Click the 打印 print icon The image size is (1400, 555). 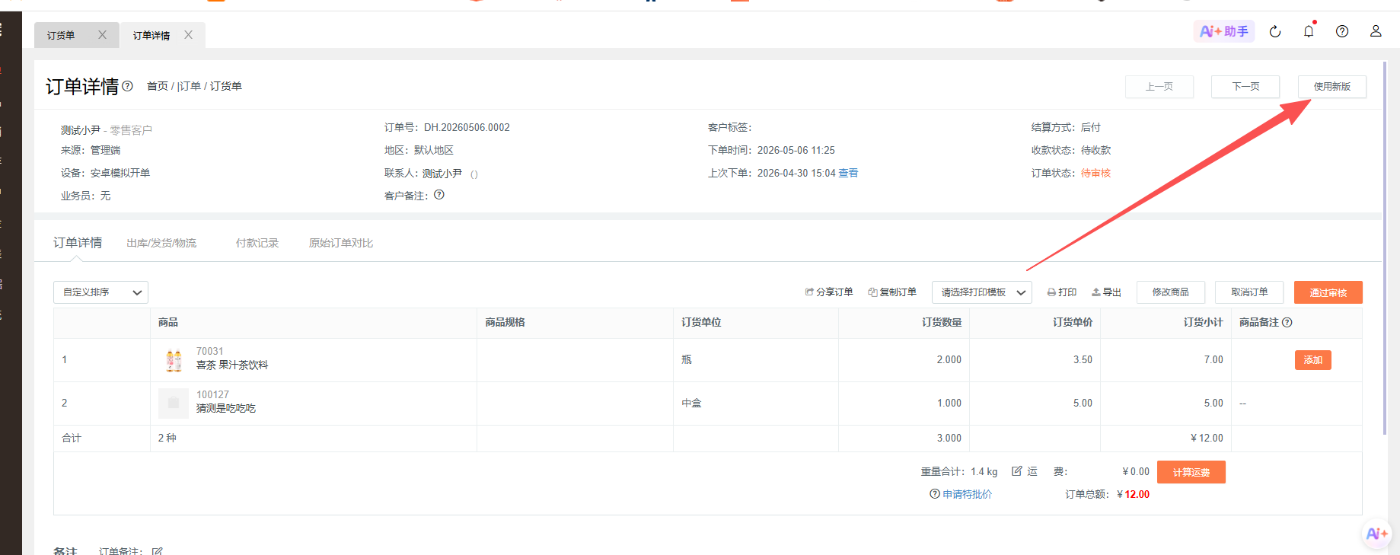coord(1051,292)
